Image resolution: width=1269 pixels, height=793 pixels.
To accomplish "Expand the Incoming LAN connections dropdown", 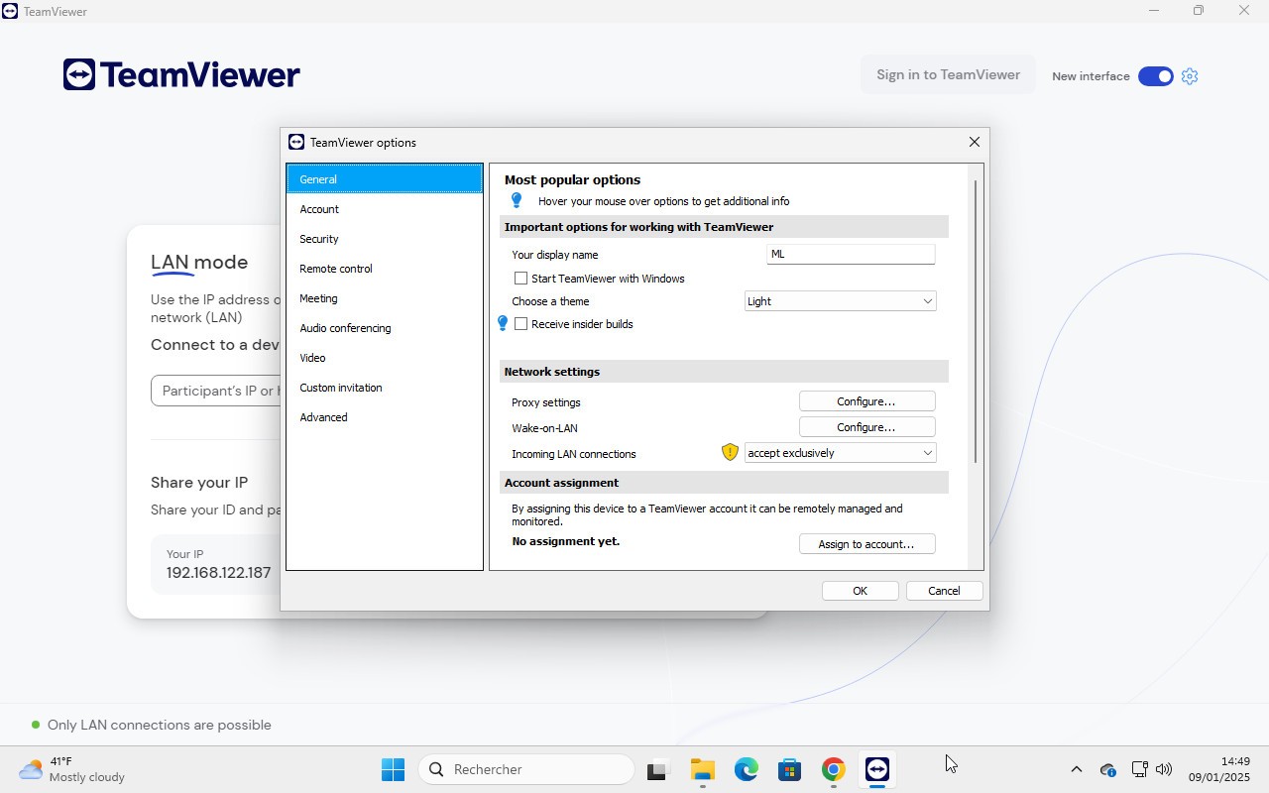I will [840, 453].
